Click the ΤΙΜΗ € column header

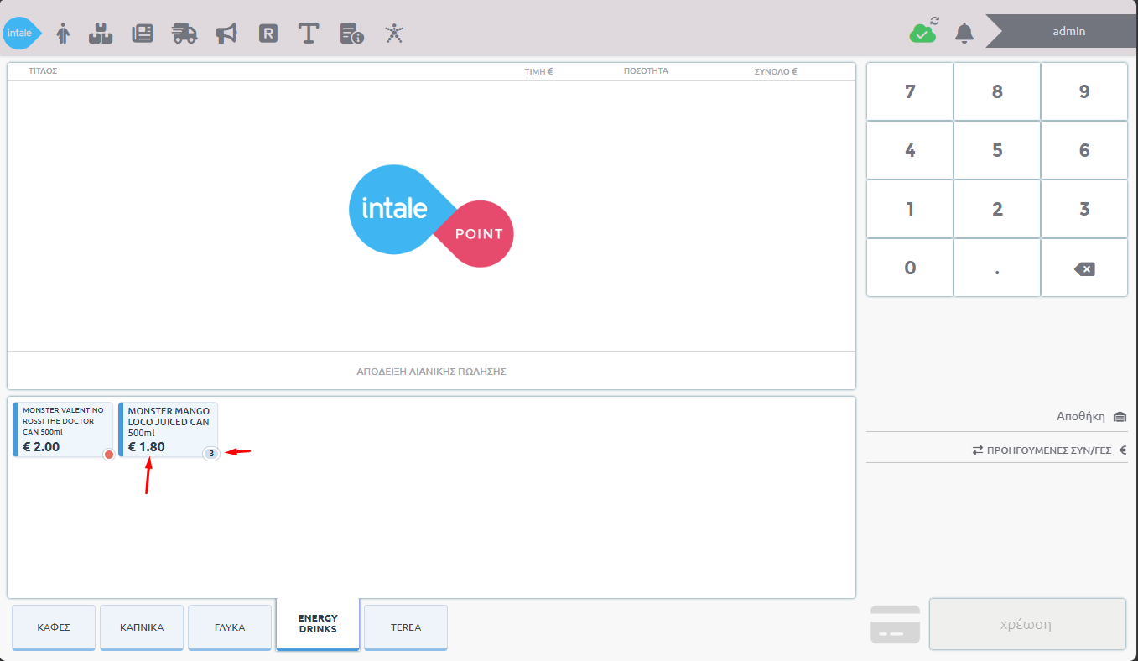pos(538,71)
